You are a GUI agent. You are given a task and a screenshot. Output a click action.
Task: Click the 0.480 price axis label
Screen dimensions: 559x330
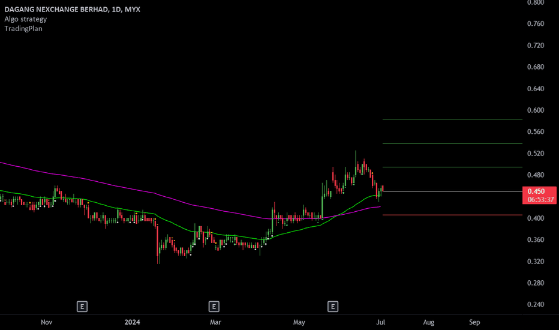coord(536,175)
